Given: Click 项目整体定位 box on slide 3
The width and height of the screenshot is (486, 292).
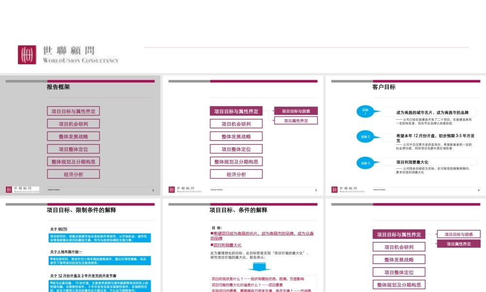Looking at the screenshot, I should pyautogui.click(x=236, y=149).
